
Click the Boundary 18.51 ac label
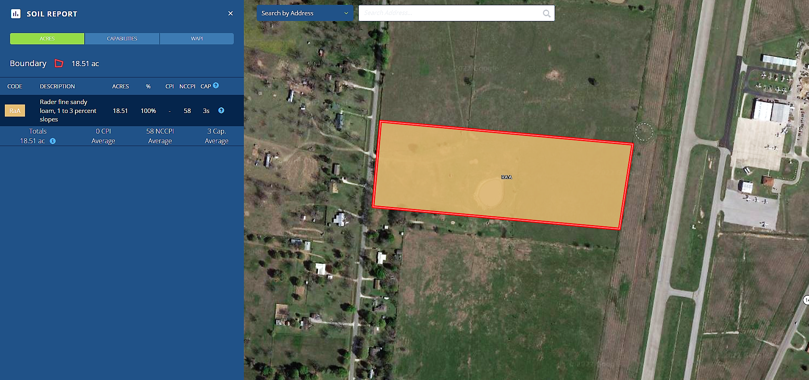pyautogui.click(x=85, y=64)
